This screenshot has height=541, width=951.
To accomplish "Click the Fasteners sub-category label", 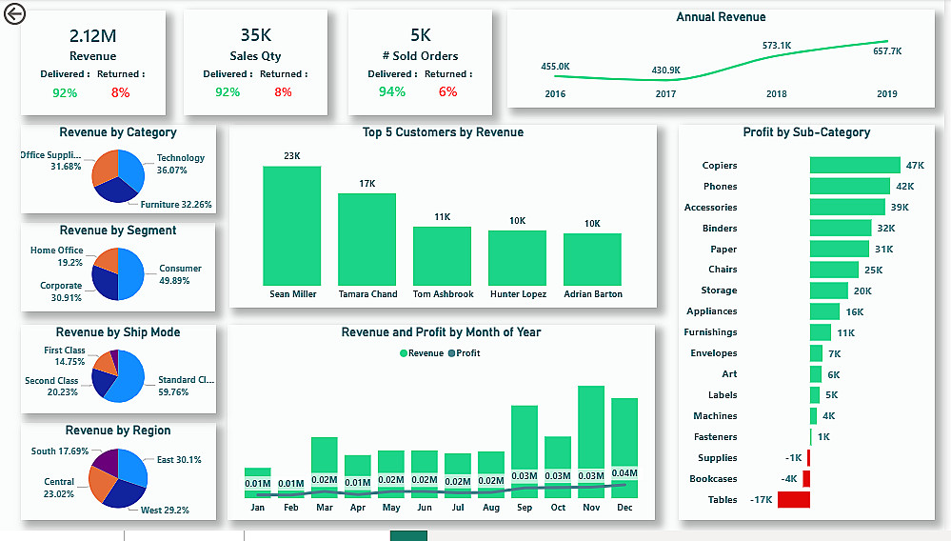I will tap(716, 436).
